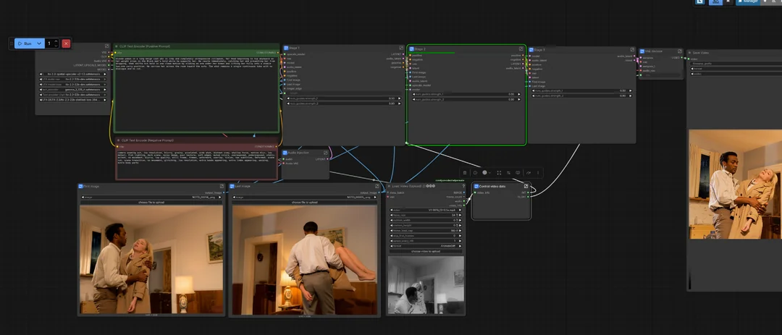This screenshot has height=335, width=782.
Task: Run the workflow queue
Action: pos(24,43)
